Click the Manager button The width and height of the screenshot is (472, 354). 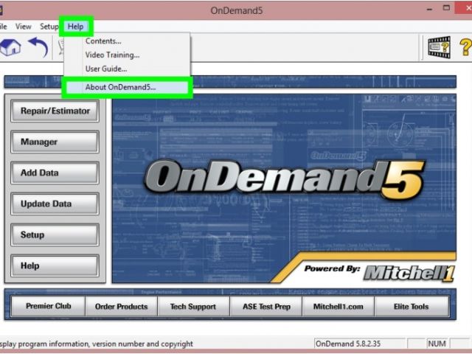point(55,142)
